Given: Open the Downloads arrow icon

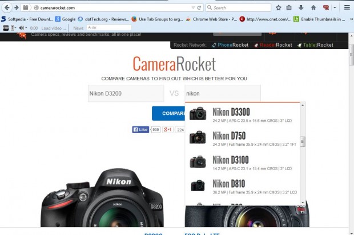Looking at the screenshot, I should coord(301,8).
